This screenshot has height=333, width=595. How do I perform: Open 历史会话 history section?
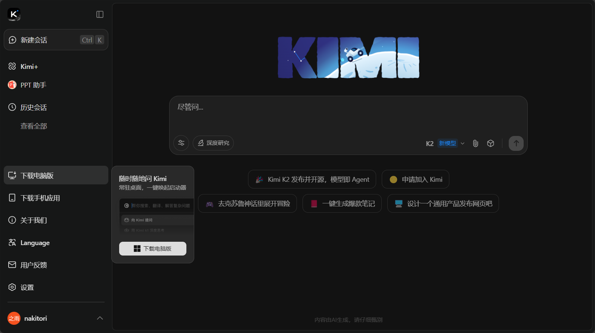56,107
